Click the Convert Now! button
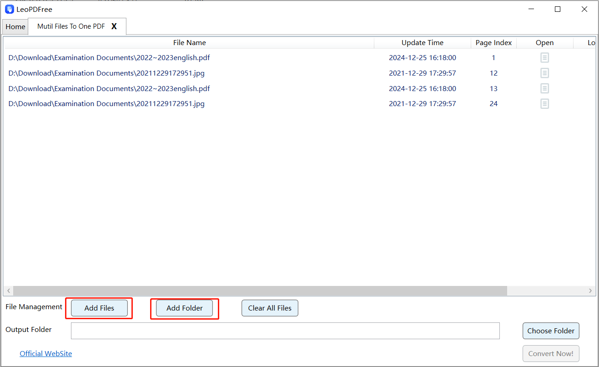The image size is (599, 367). click(x=551, y=354)
